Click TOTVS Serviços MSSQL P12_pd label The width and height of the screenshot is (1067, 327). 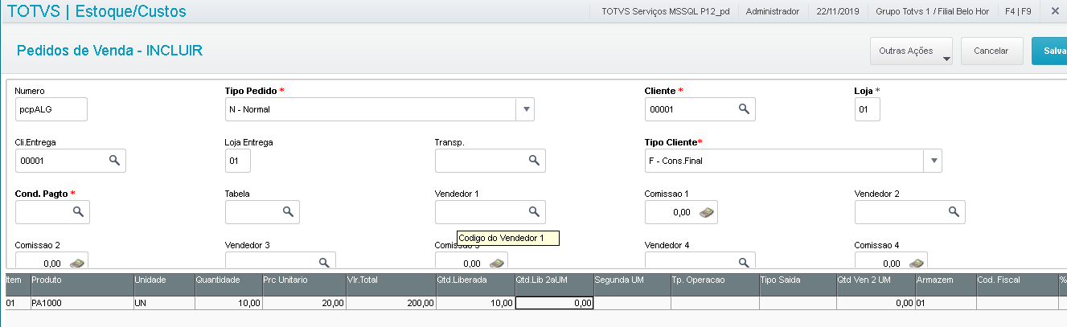tap(665, 11)
